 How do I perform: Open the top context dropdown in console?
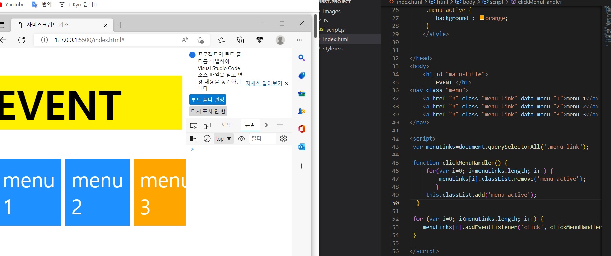(224, 138)
